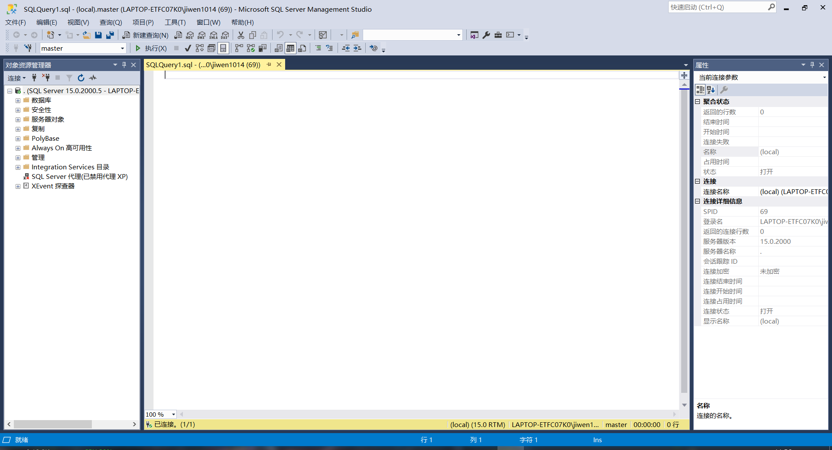Click the Decrease Indent icon
This screenshot has width=832, height=450.
346,48
